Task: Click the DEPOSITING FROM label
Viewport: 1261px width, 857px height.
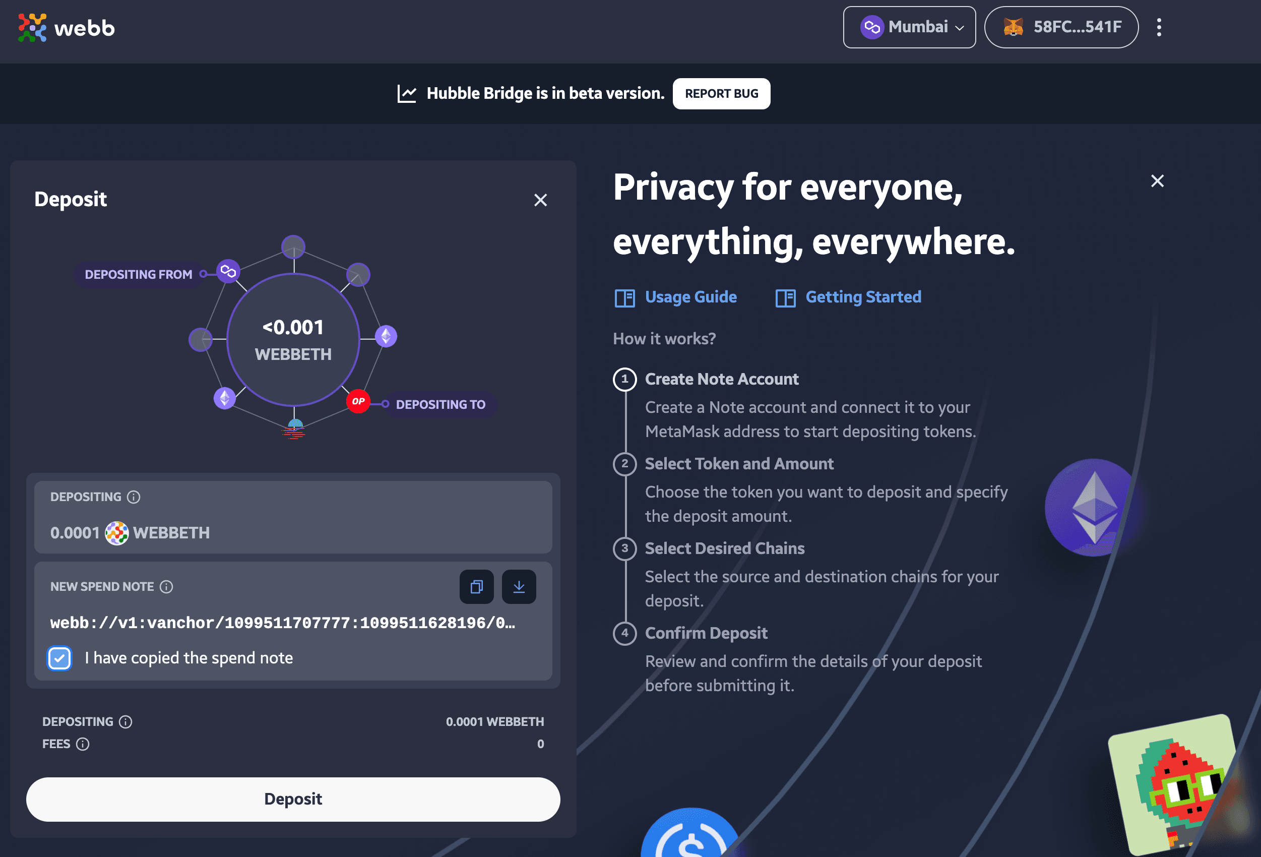Action: (x=139, y=274)
